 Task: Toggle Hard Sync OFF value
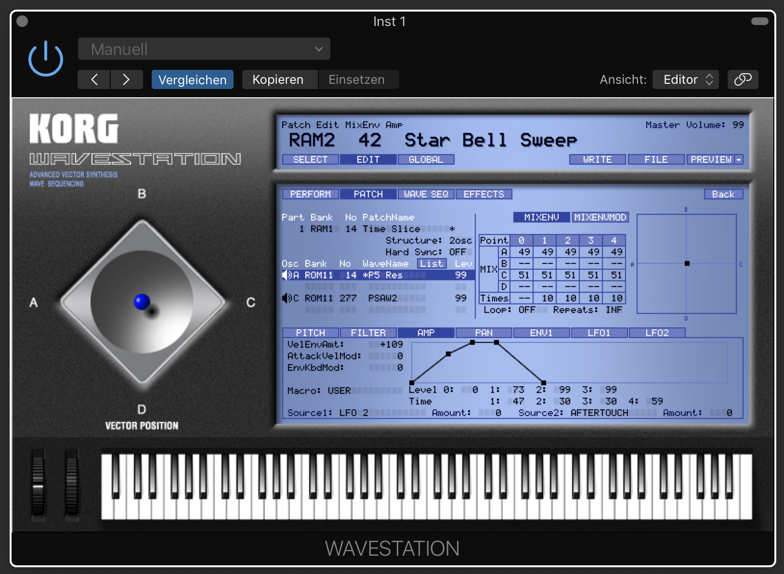pos(457,252)
